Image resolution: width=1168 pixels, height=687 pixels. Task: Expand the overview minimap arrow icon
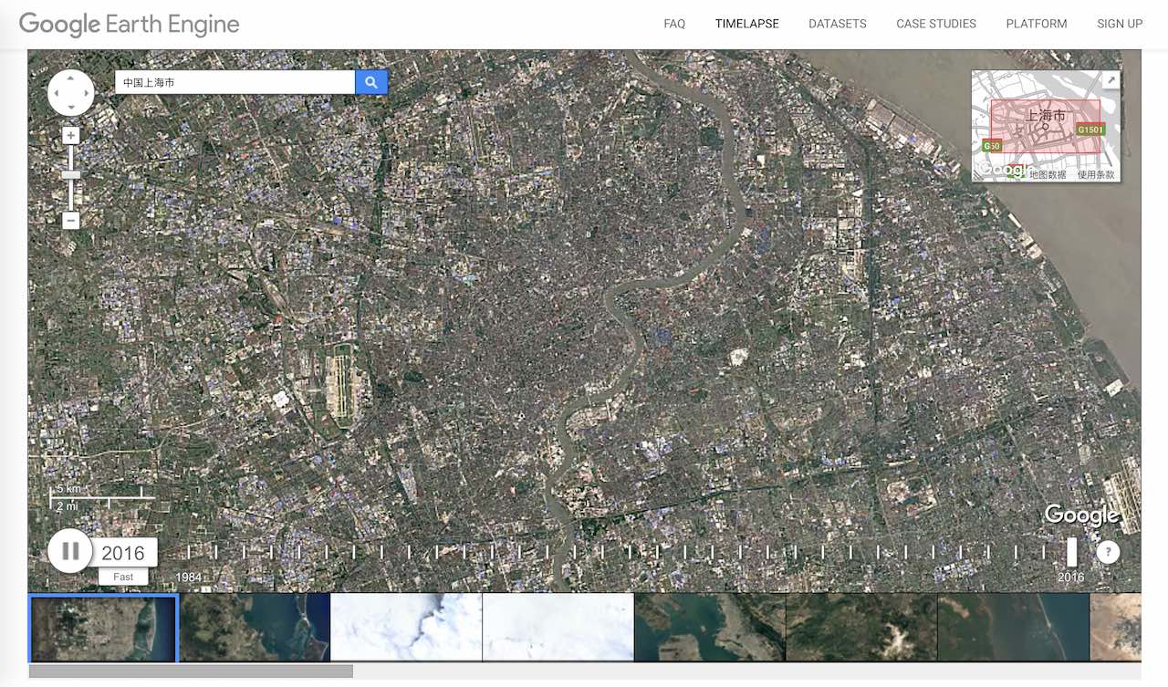[x=1111, y=80]
